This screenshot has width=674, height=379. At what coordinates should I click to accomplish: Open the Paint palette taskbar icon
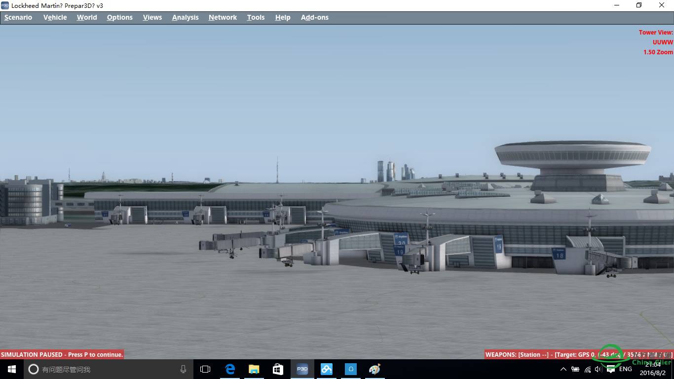(x=374, y=369)
